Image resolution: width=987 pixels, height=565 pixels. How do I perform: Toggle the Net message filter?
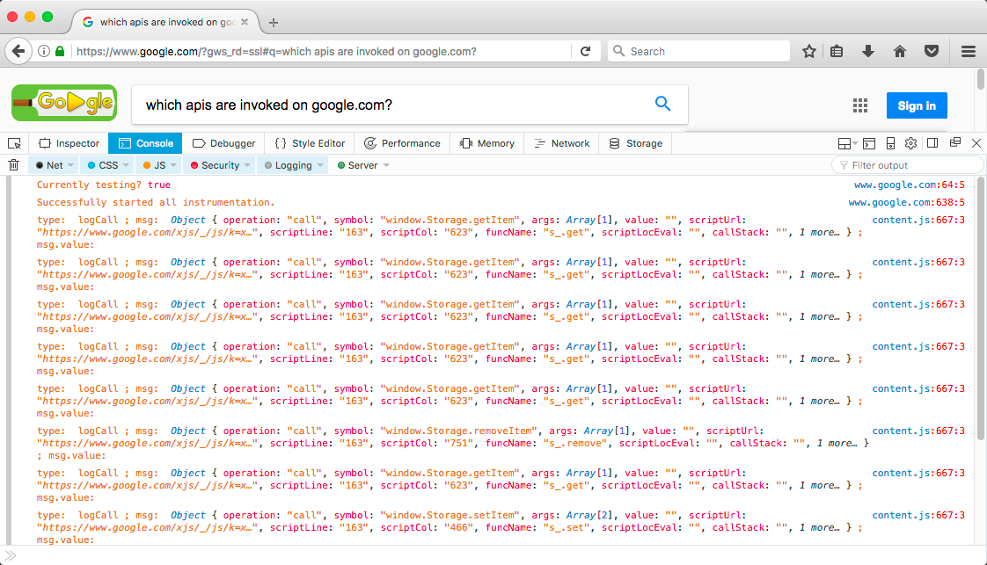click(x=49, y=165)
